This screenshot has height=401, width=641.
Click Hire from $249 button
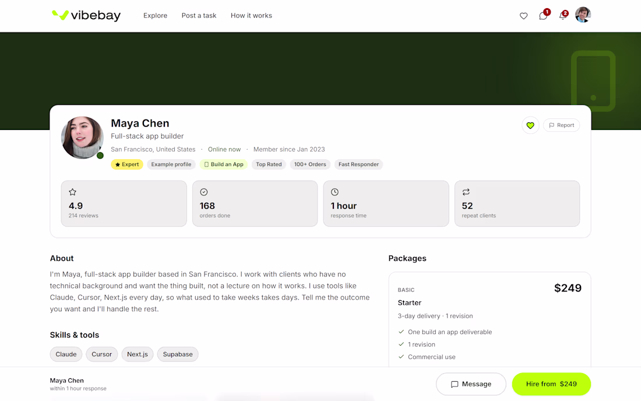pos(551,384)
